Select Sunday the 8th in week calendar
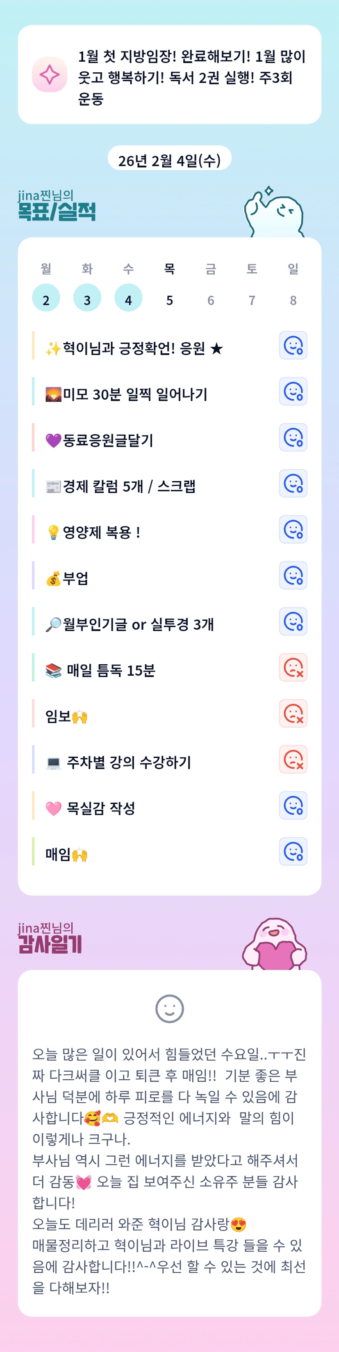The width and height of the screenshot is (339, 1352). pyautogui.click(x=293, y=299)
